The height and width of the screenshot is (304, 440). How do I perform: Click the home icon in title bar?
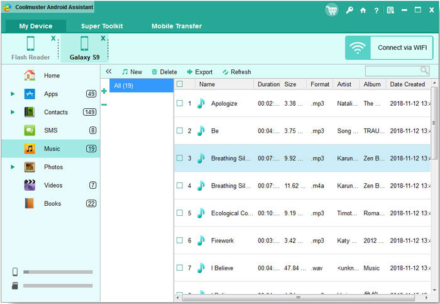pos(363,11)
